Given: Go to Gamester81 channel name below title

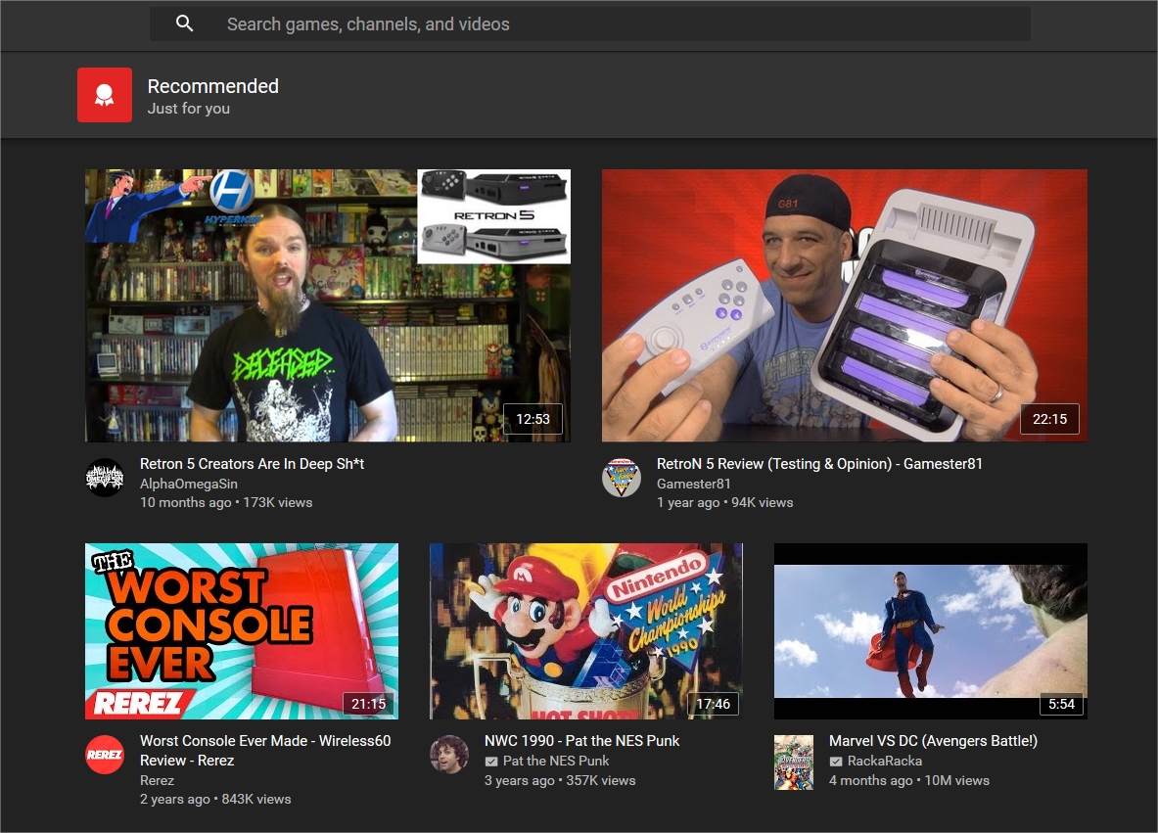Looking at the screenshot, I should point(693,484).
